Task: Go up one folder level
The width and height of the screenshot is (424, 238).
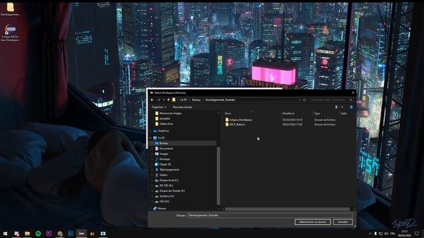Action: (x=168, y=100)
